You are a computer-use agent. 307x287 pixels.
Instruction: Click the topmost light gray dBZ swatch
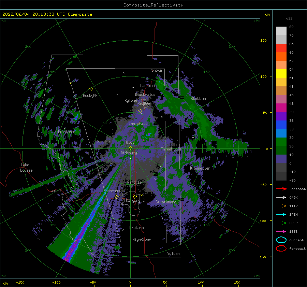(281, 31)
